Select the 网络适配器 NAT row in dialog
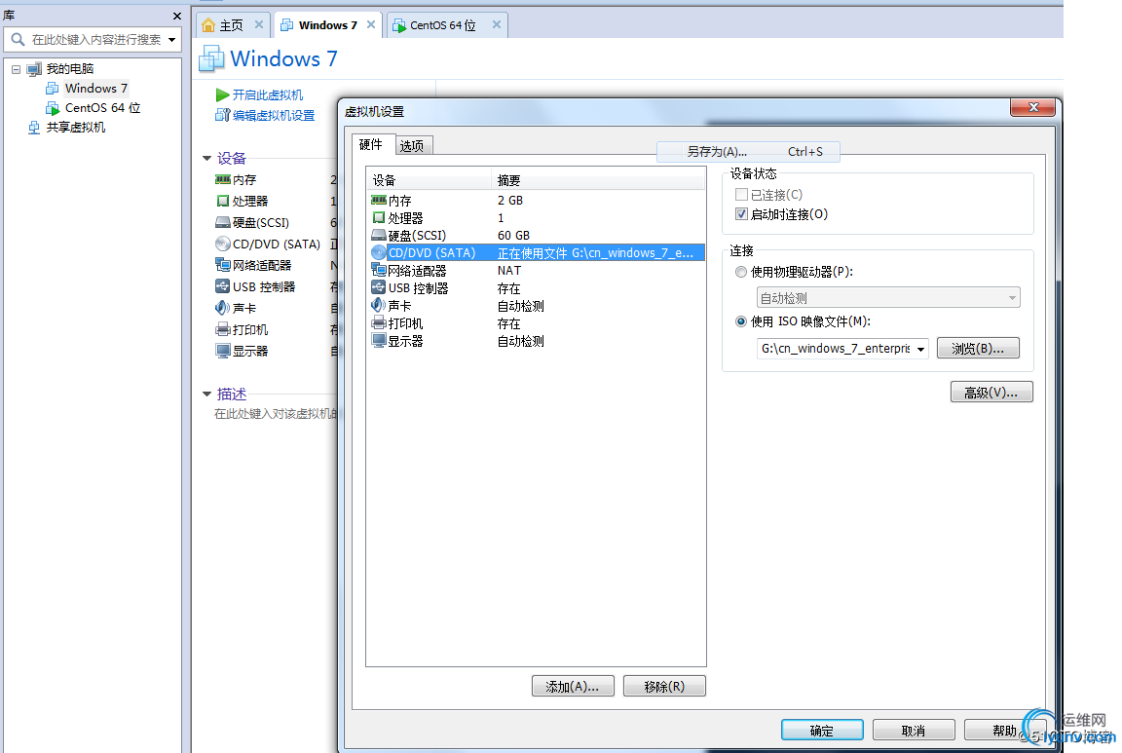Screen dimensions: 1122x753 tap(536, 271)
